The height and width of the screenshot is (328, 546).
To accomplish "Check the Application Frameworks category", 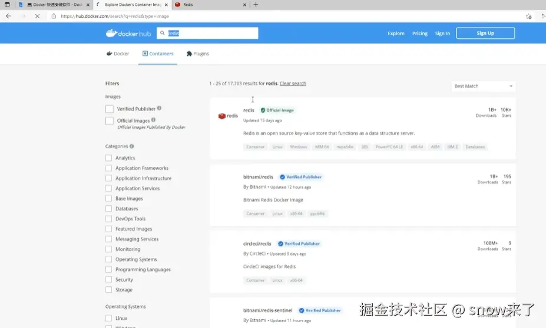I will coord(108,168).
